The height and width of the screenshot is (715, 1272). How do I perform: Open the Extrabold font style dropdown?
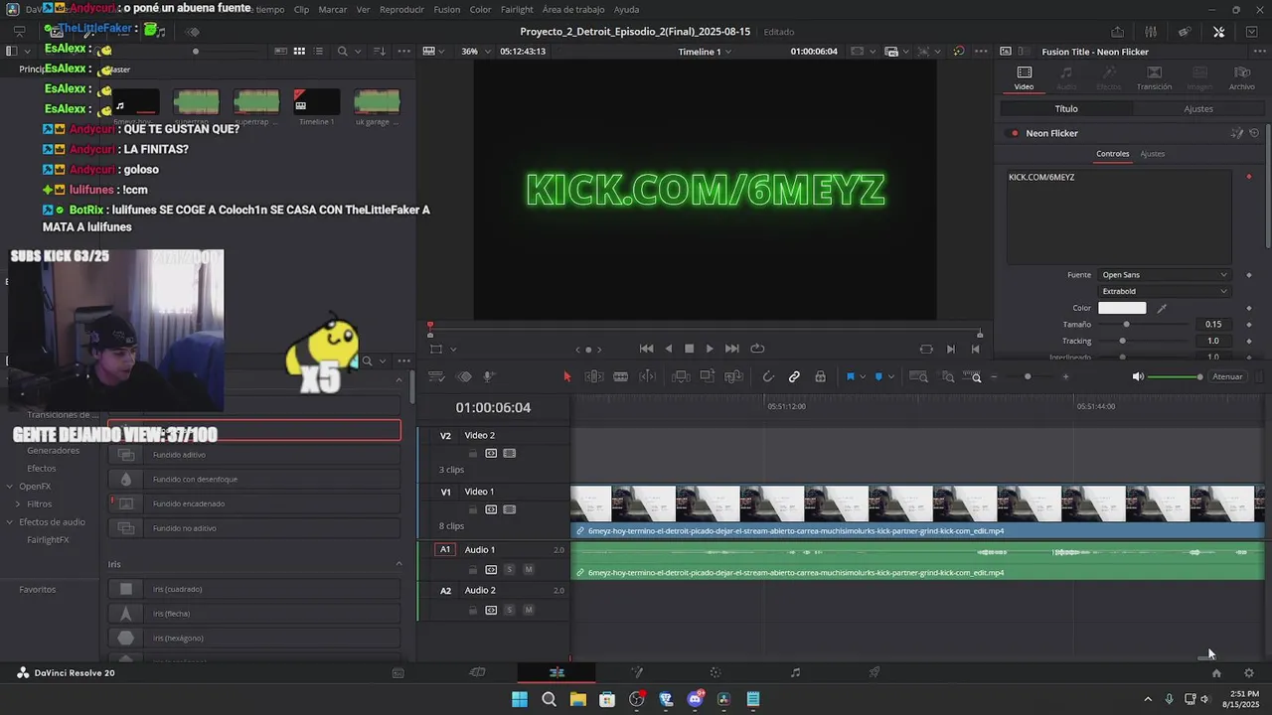pos(1164,291)
